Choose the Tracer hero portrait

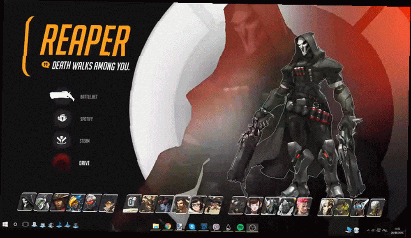point(108,202)
